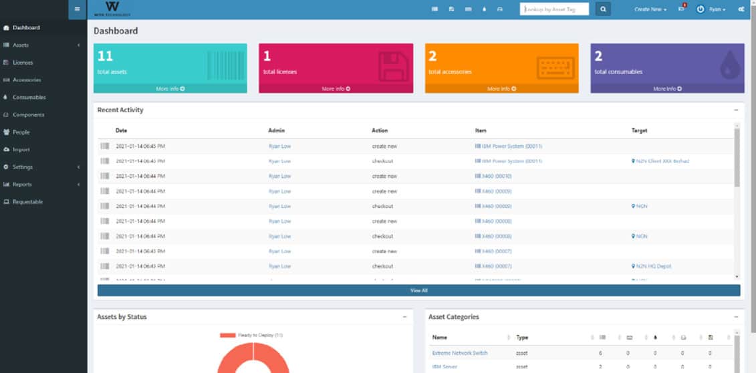756x373 pixels.
Task: Open N2N Client XXX Berhad target link
Action: tap(660, 161)
